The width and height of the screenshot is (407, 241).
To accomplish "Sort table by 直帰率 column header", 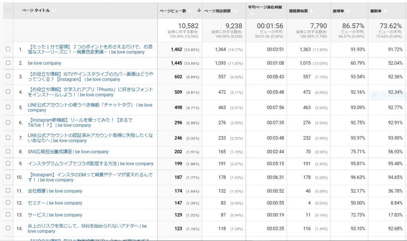I will [339, 11].
